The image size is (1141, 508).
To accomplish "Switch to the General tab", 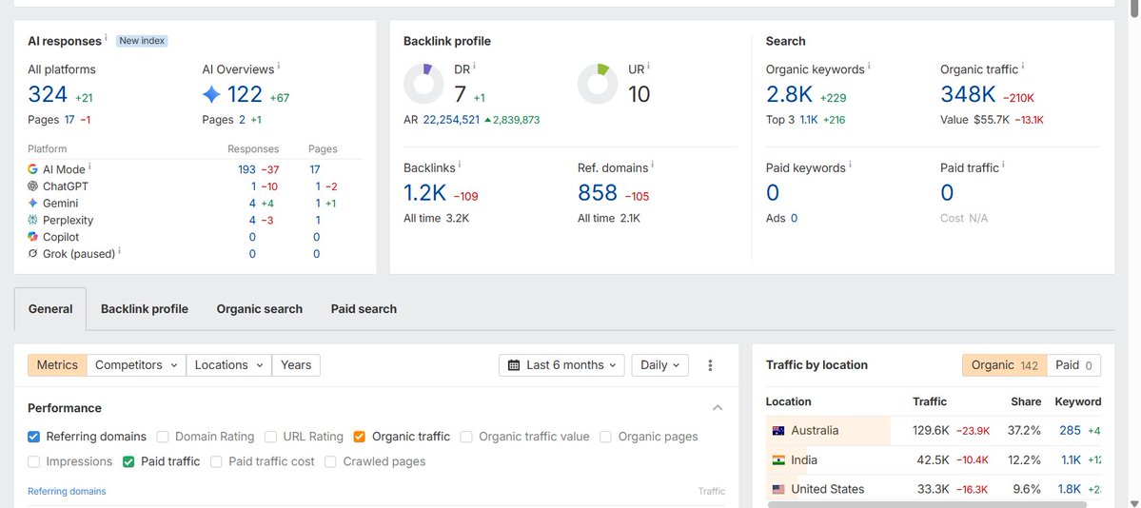I will point(50,308).
